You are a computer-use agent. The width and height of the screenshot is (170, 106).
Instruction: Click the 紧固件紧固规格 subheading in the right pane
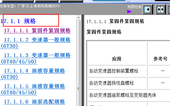pos(104,32)
